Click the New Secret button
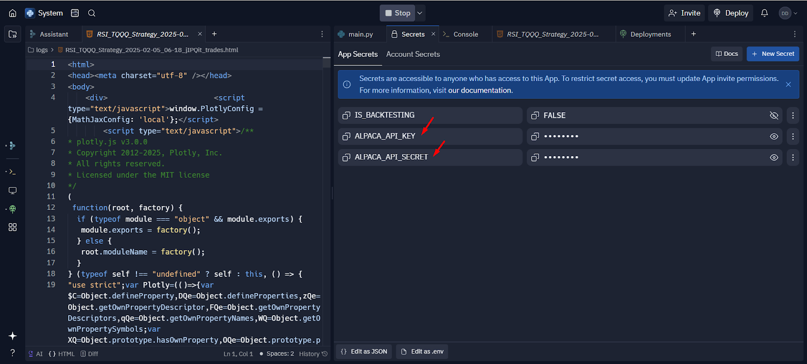 [x=773, y=54]
